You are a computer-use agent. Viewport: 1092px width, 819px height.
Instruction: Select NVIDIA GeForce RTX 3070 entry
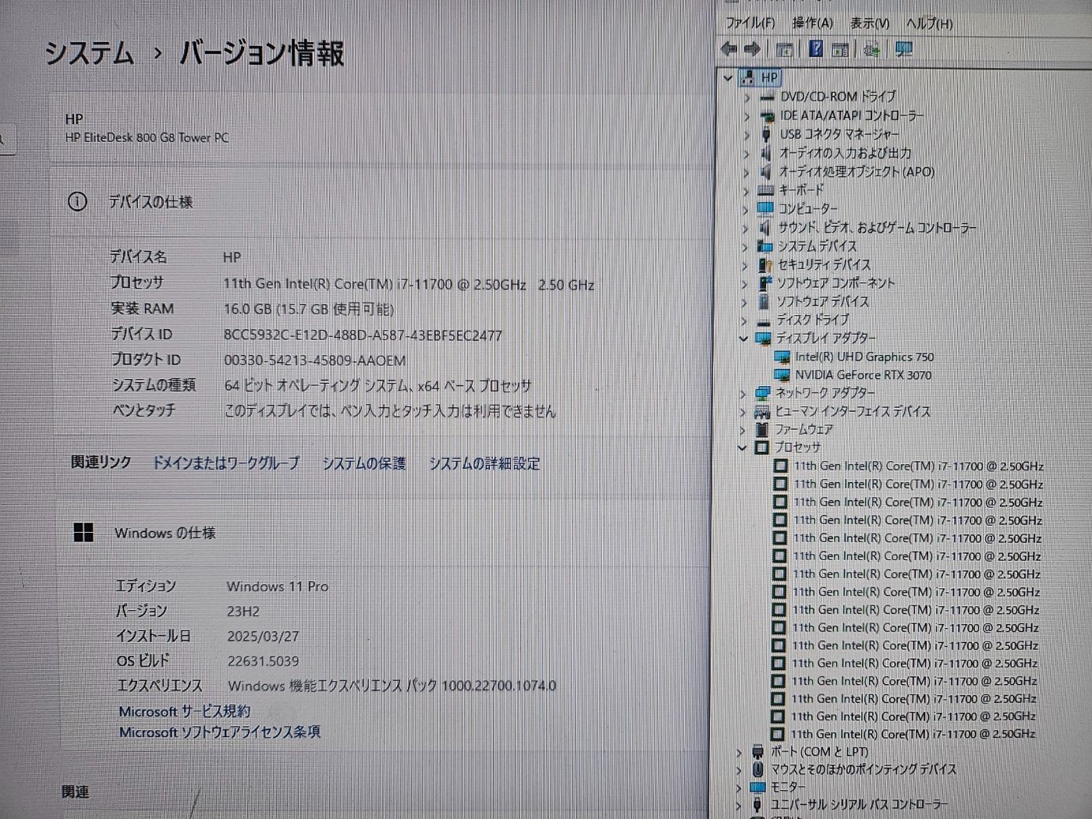[863, 375]
